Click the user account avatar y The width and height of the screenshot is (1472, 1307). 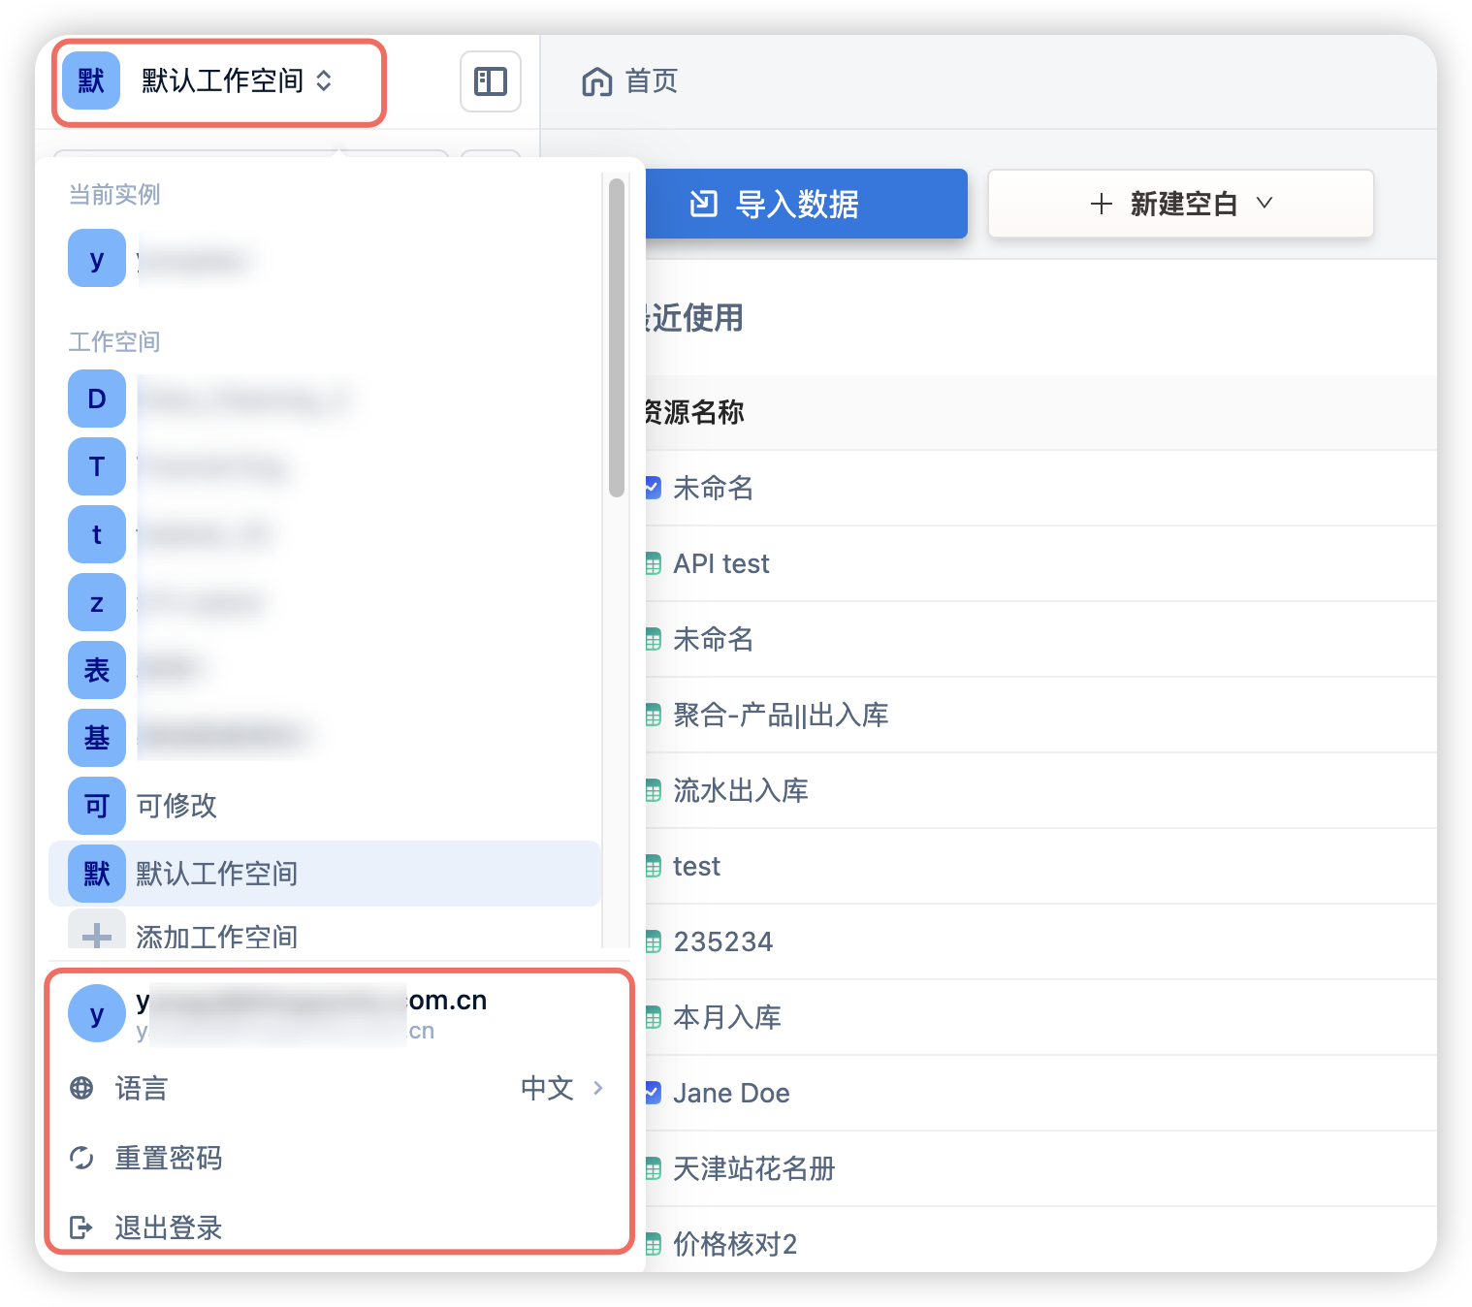(97, 1013)
